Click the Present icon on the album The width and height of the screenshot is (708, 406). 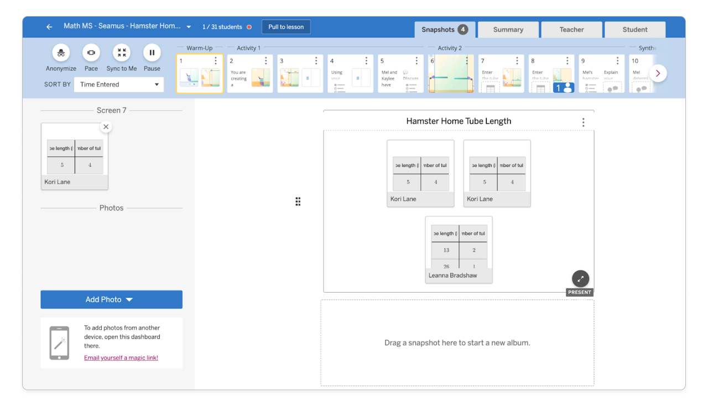[580, 278]
